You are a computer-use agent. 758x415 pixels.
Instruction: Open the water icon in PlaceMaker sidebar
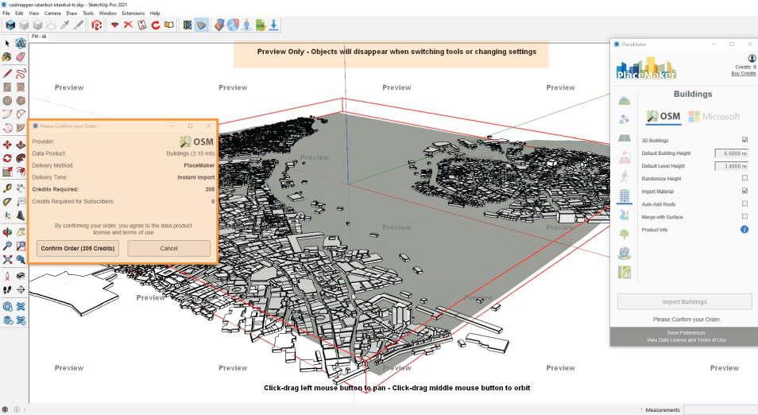click(x=624, y=215)
